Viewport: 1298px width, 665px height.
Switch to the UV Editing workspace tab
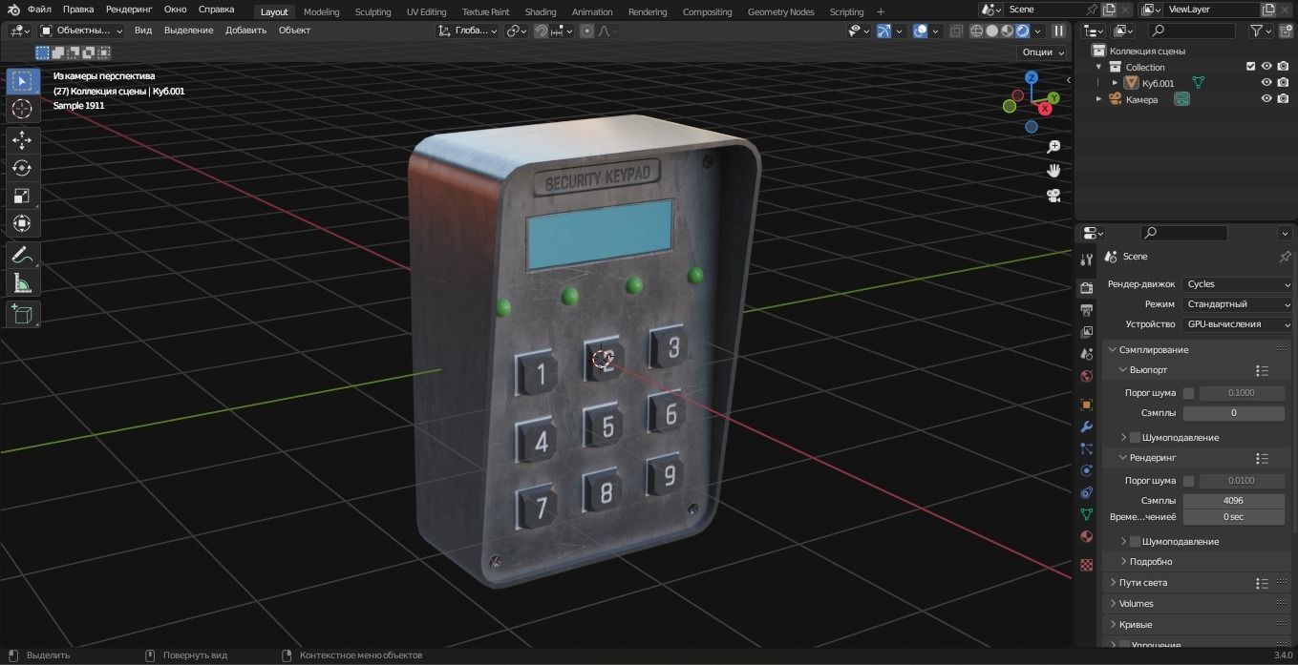click(x=426, y=12)
